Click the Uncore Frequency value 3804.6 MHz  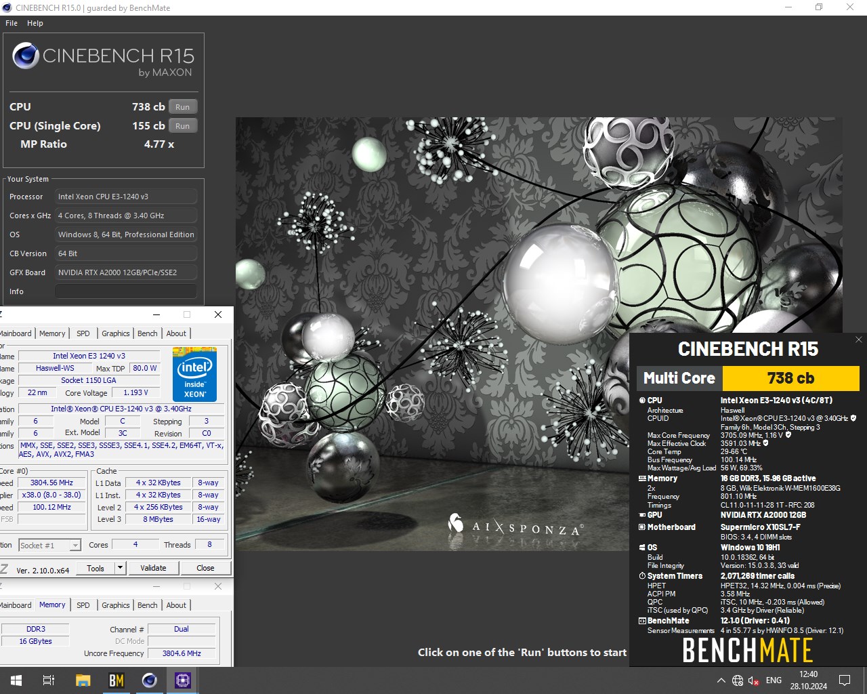coord(182,653)
